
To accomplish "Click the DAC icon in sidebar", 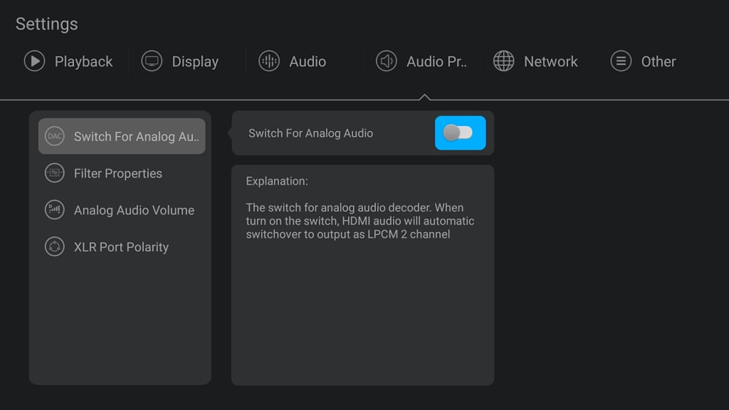I will click(x=55, y=136).
